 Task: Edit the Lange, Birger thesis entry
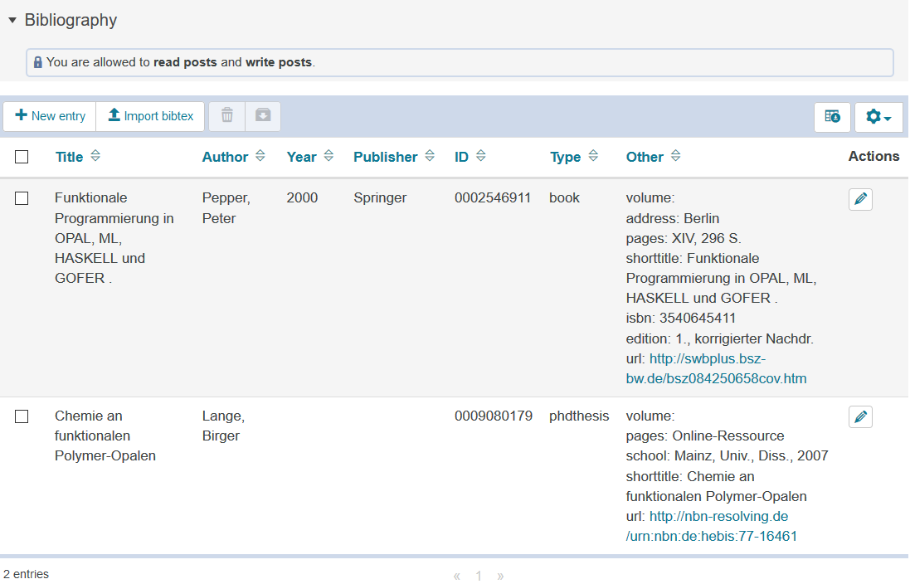(x=860, y=416)
